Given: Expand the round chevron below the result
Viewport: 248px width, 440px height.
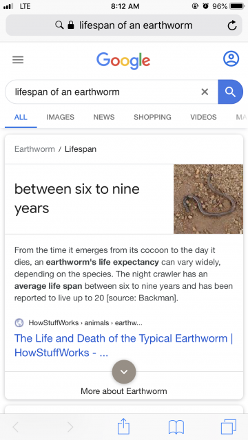Looking at the screenshot, I should pos(124,372).
